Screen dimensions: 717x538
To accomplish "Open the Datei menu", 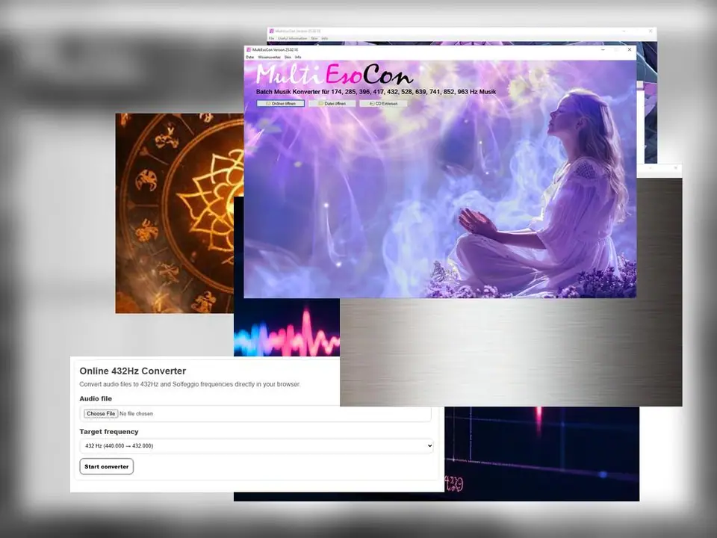I will click(x=250, y=57).
